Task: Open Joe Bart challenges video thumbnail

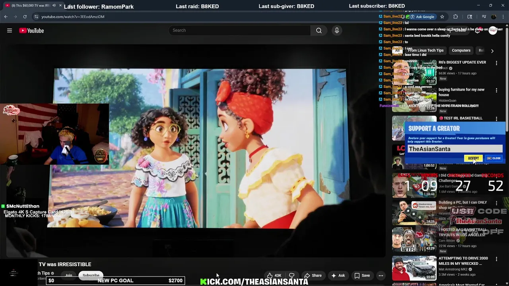Action: (414, 184)
